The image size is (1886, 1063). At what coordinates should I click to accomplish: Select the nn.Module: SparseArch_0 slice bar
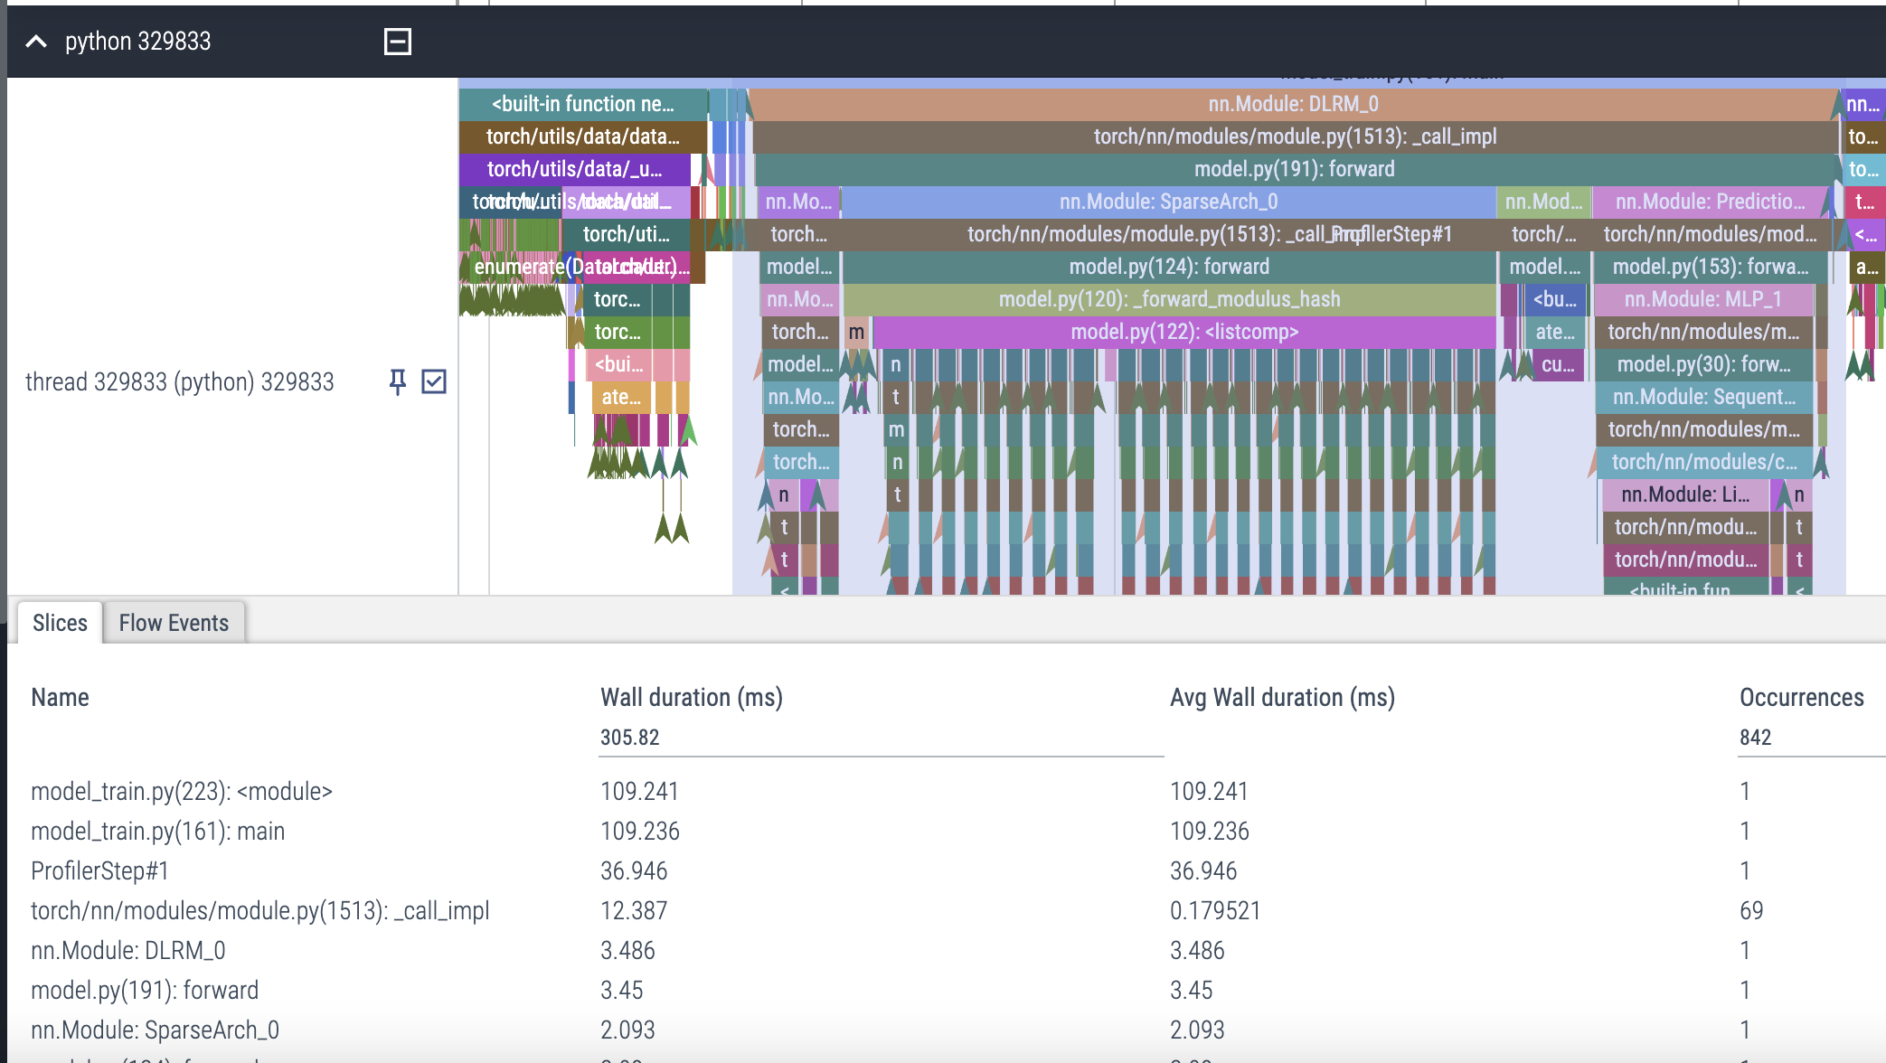1167,202
